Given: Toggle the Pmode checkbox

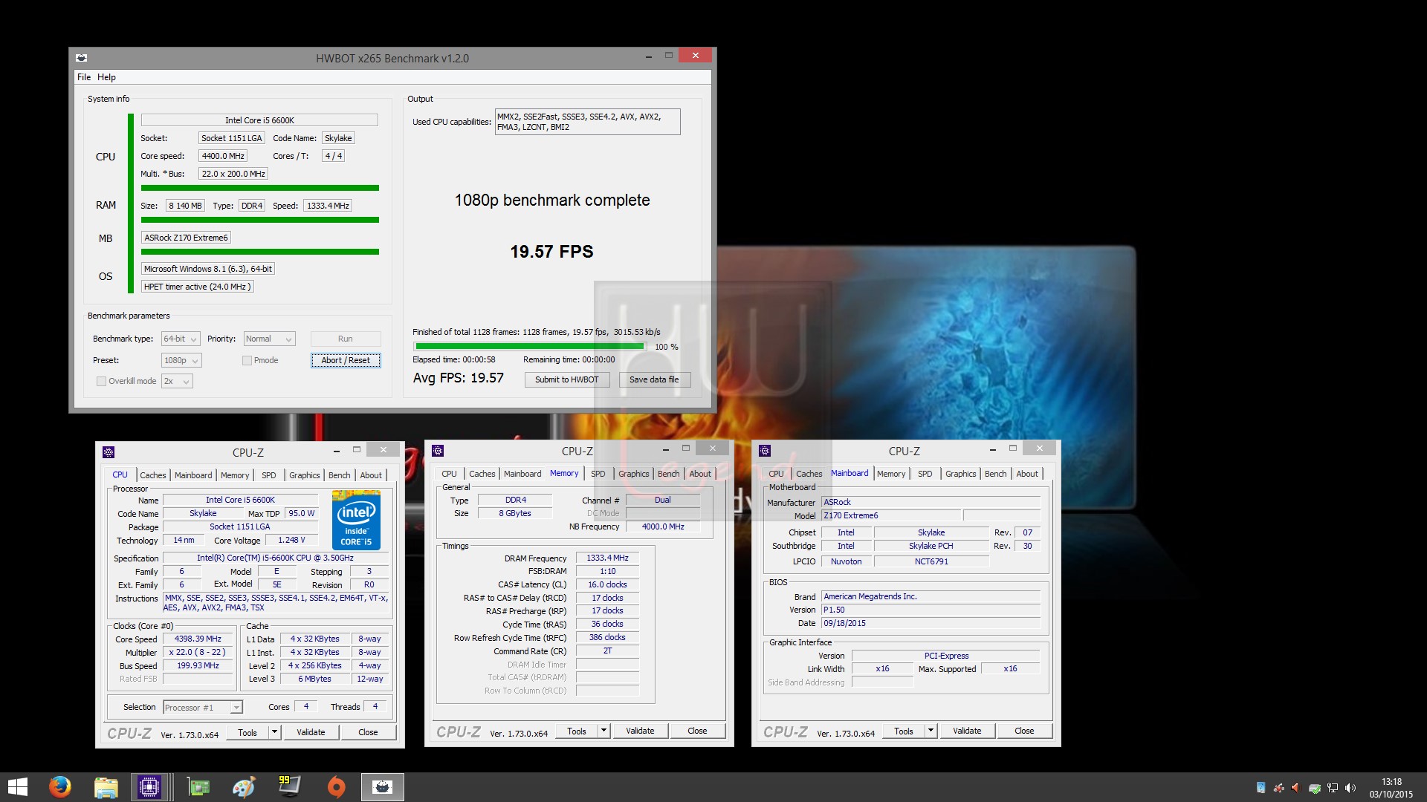Looking at the screenshot, I should [x=247, y=360].
